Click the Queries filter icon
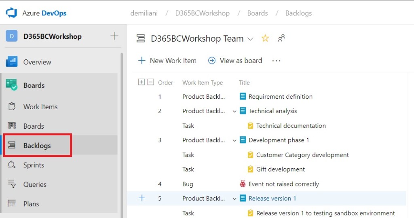This screenshot has height=218, width=414. [12, 184]
